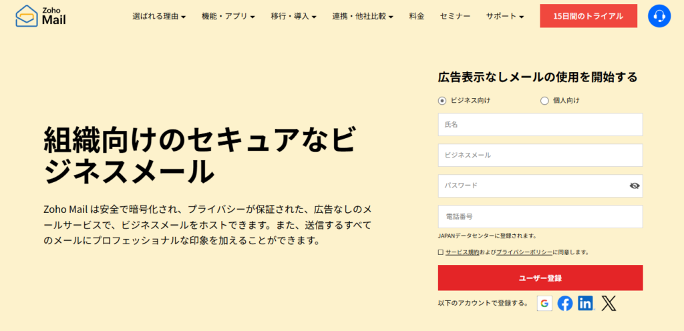Click the Zoho Mail envelope logo
This screenshot has width=684, height=331.
[27, 15]
